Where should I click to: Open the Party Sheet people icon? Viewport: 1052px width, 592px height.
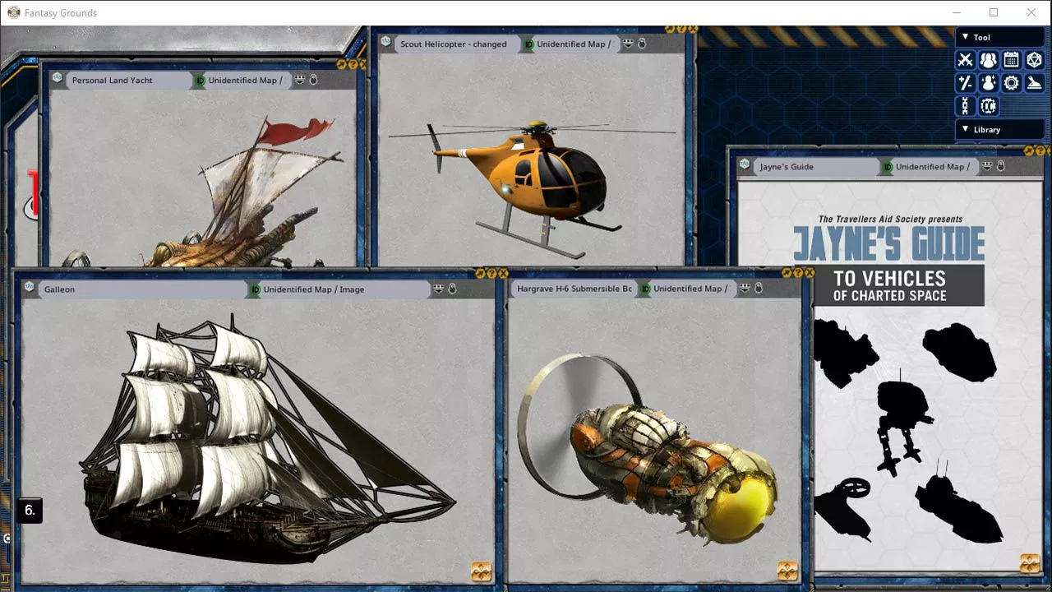[988, 60]
